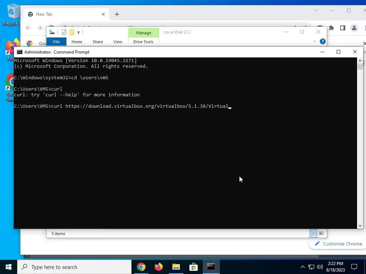Minimize the Command Prompt window
The image size is (366, 274).
[322, 52]
